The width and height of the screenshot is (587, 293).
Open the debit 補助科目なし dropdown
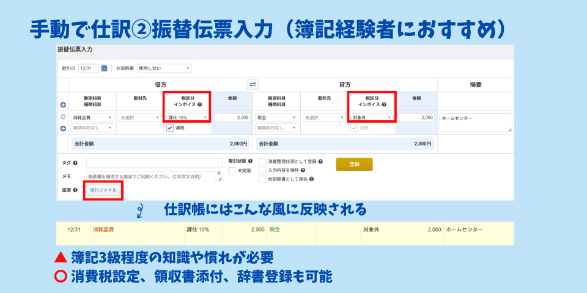(92, 128)
